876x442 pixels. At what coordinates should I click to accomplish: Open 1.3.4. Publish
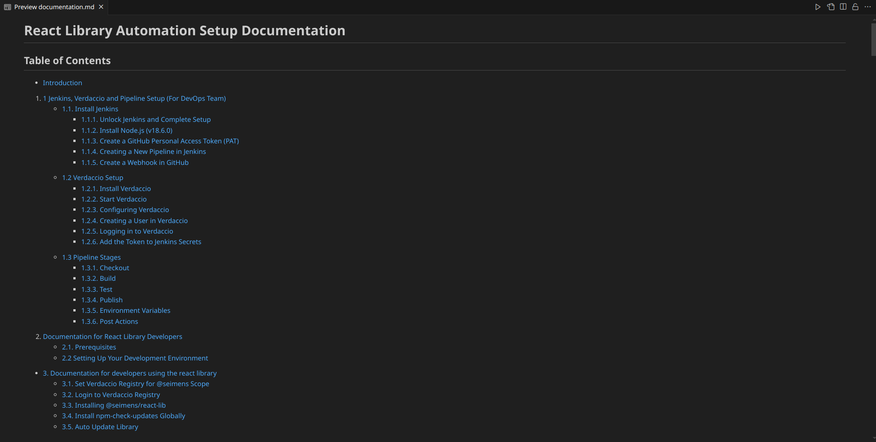[102, 300]
